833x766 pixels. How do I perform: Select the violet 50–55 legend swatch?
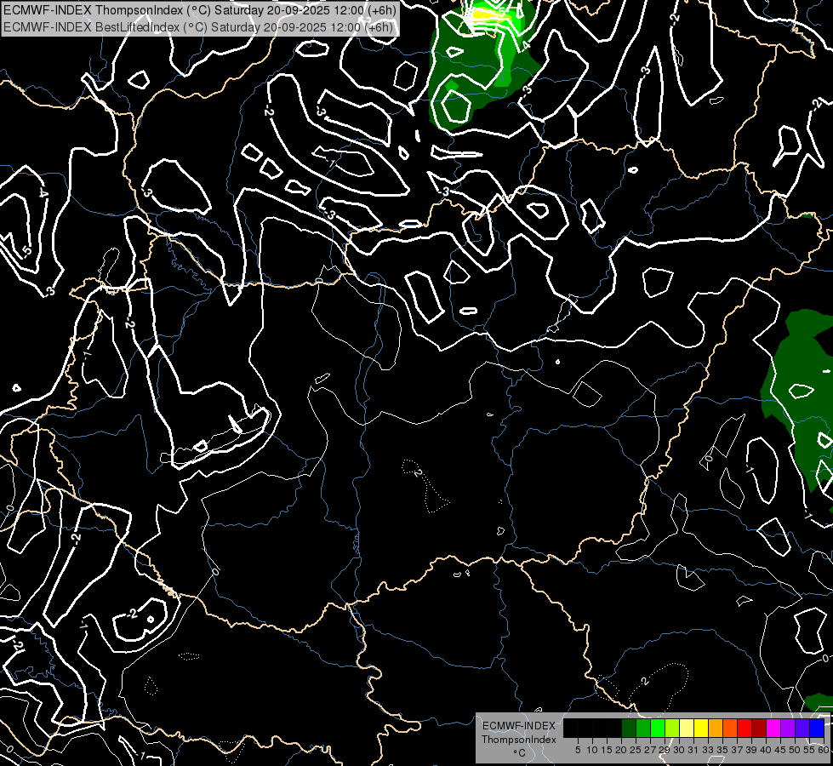click(x=802, y=728)
